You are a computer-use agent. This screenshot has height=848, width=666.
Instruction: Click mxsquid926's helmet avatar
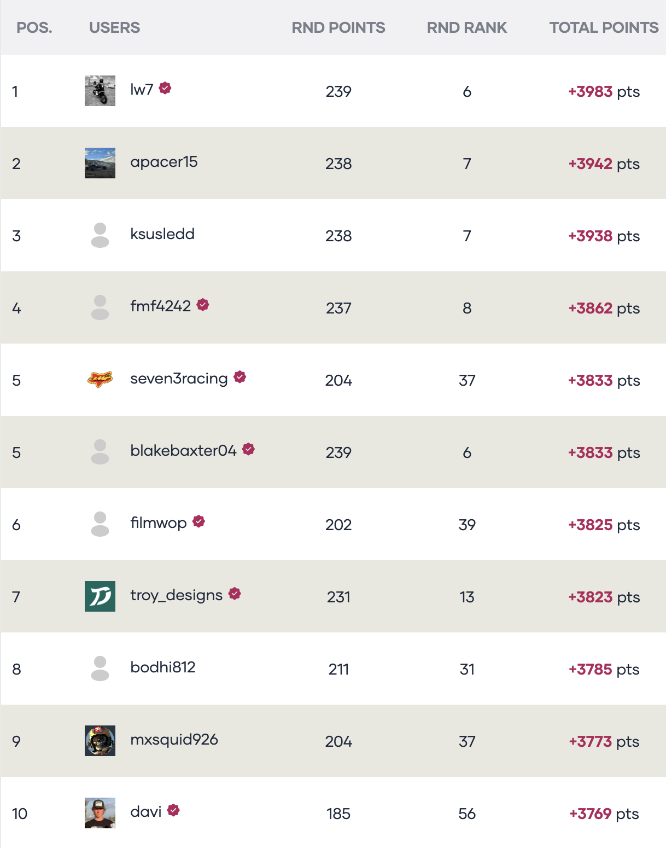[100, 741]
